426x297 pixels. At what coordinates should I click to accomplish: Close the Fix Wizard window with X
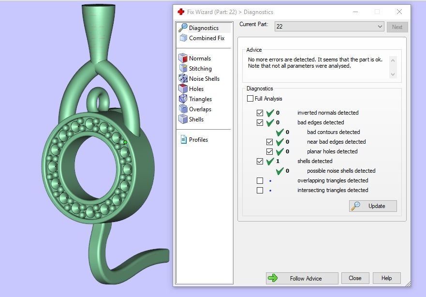tap(399, 12)
